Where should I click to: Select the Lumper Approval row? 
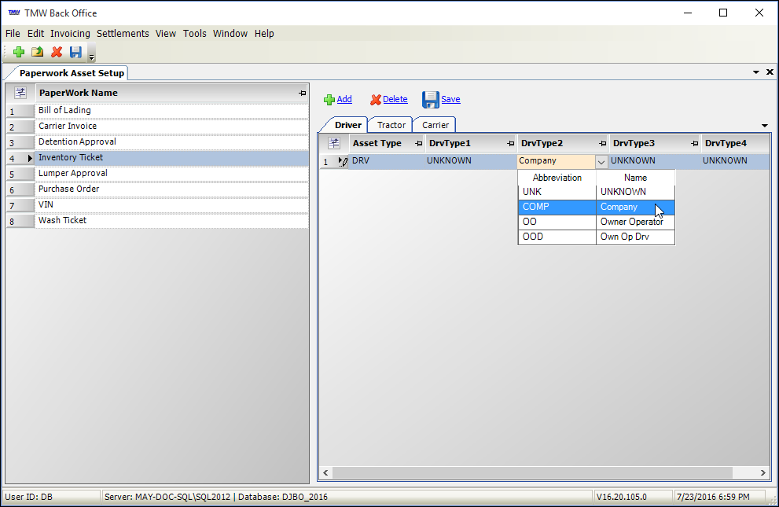click(x=171, y=173)
